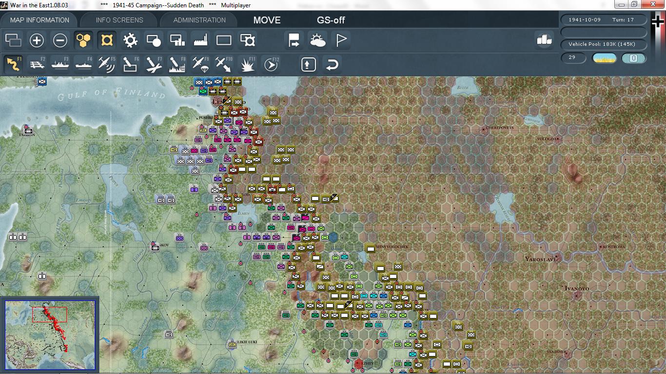Select F10 air transfer mode
The width and height of the screenshot is (666, 374).
[x=224, y=64]
